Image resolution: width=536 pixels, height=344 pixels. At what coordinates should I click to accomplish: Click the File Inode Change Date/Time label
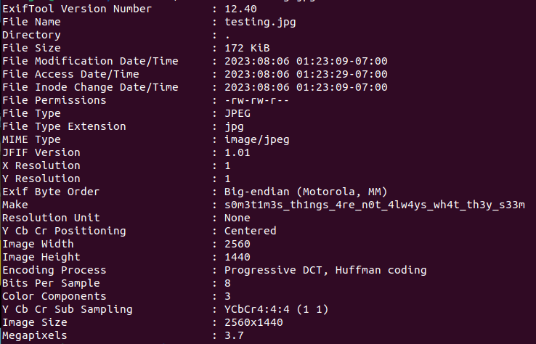[x=90, y=87]
